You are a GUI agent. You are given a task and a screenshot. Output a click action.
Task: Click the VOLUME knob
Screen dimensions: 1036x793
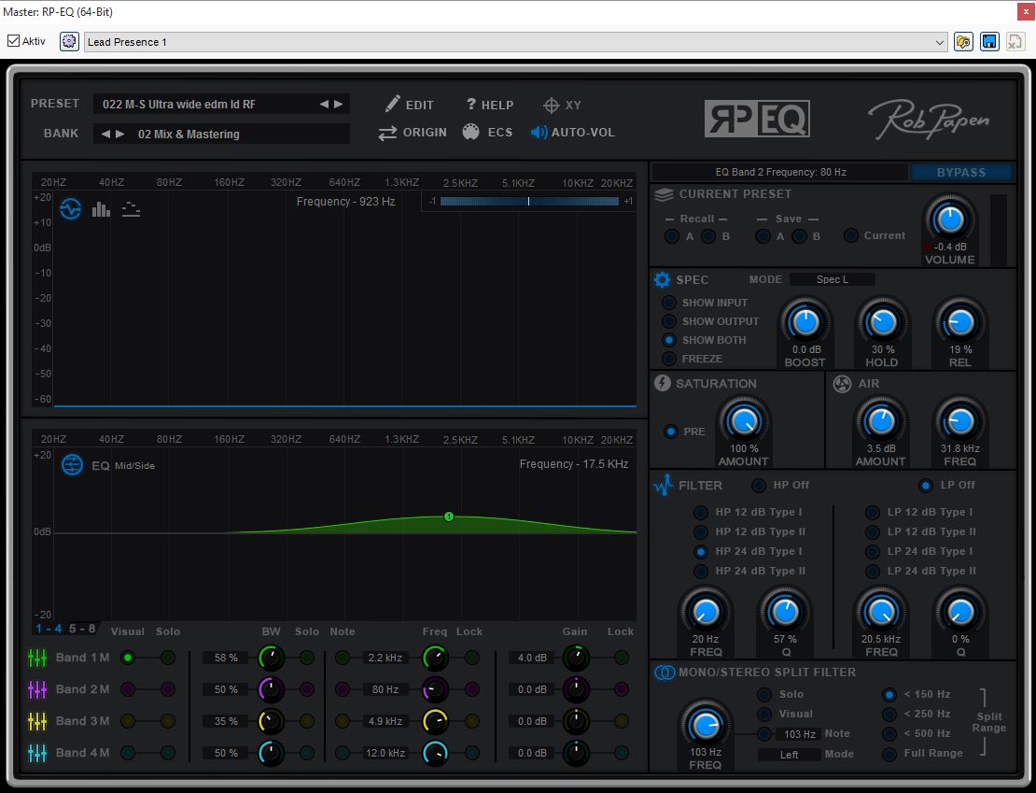949,219
